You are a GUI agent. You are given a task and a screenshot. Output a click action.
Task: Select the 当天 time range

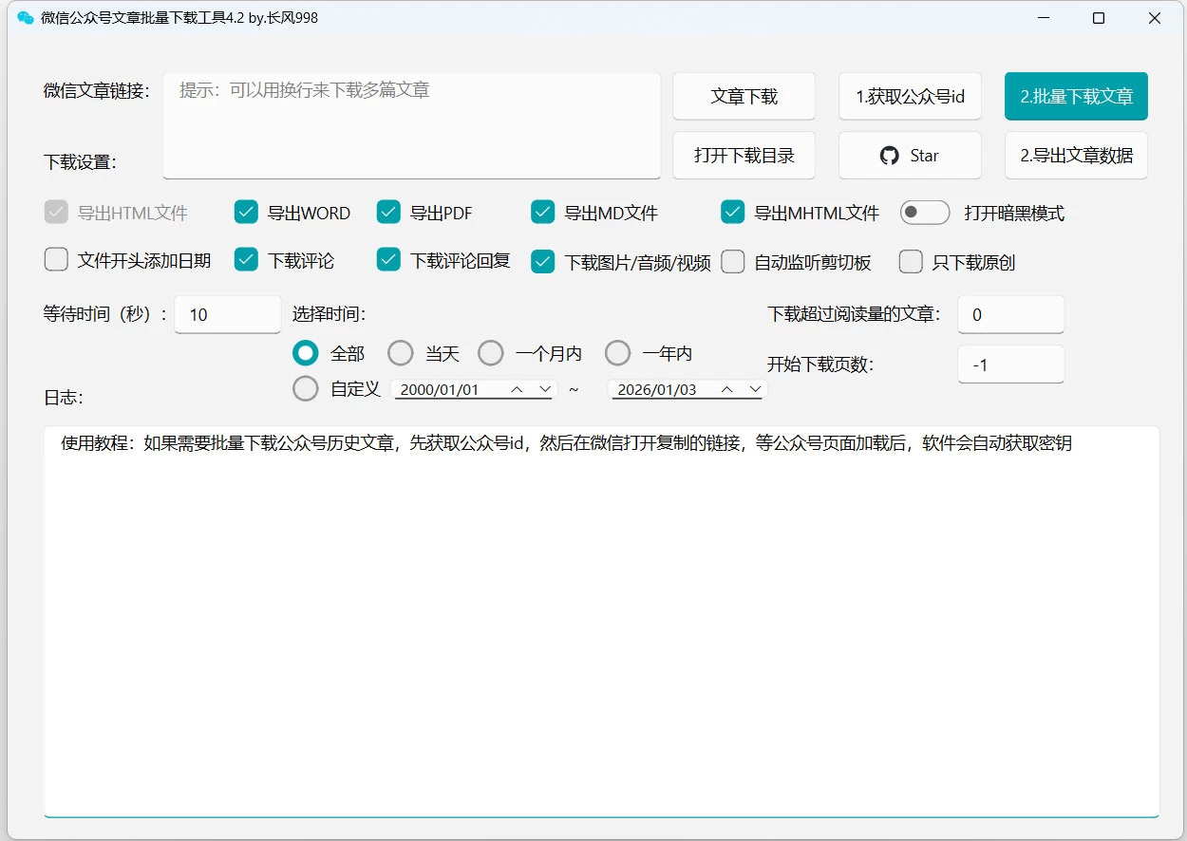coord(401,352)
